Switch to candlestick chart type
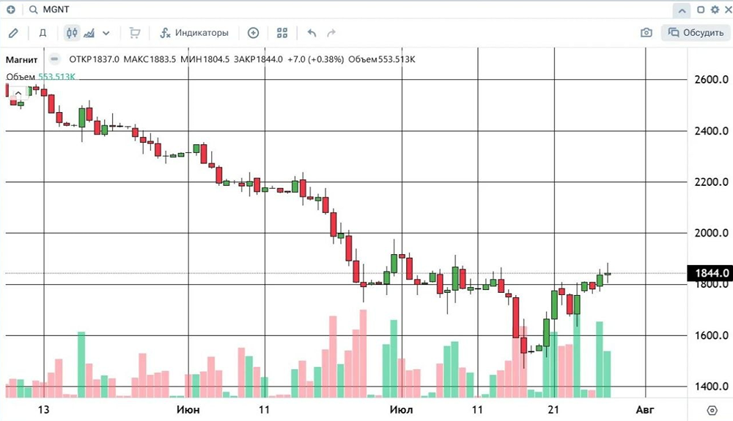 [x=72, y=33]
